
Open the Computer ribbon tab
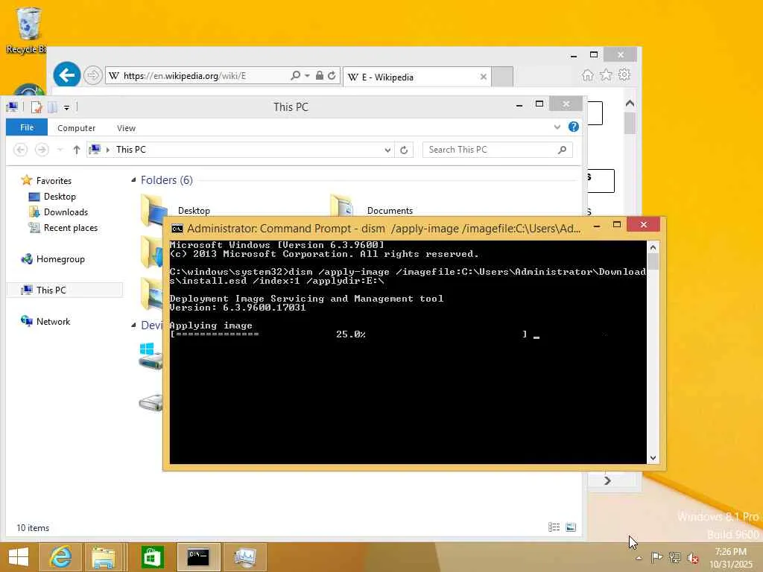[x=77, y=128]
